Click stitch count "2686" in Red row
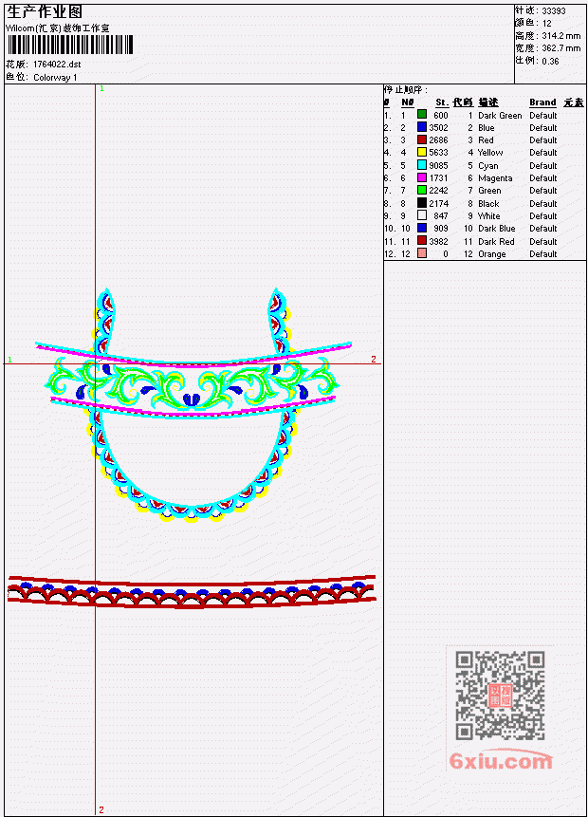Image resolution: width=588 pixels, height=817 pixels. [x=438, y=140]
